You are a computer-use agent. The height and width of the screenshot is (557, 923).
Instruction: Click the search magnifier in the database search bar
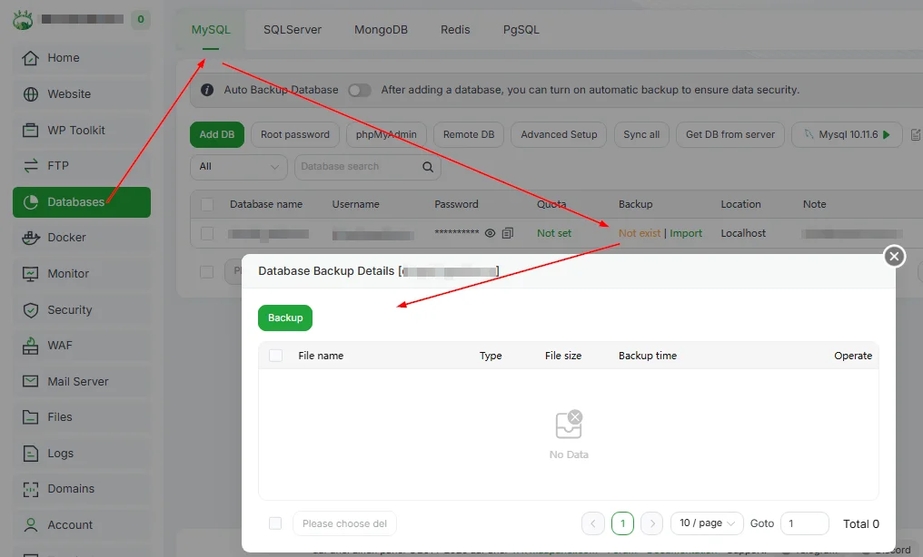[x=427, y=167]
